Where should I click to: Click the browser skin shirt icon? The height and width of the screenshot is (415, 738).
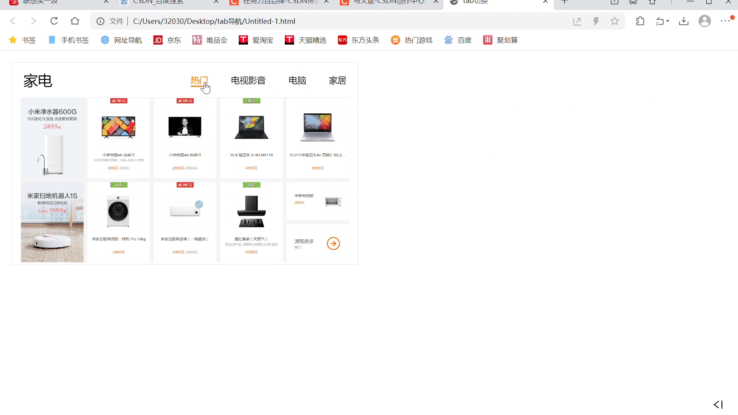point(652,2)
